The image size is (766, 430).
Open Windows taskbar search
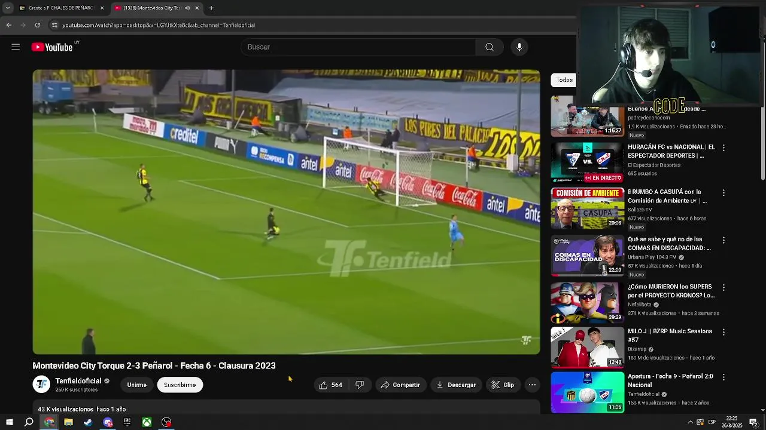point(29,422)
